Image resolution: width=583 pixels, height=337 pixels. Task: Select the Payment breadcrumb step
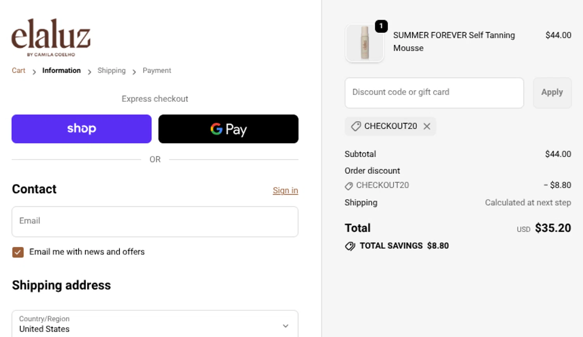tap(157, 70)
